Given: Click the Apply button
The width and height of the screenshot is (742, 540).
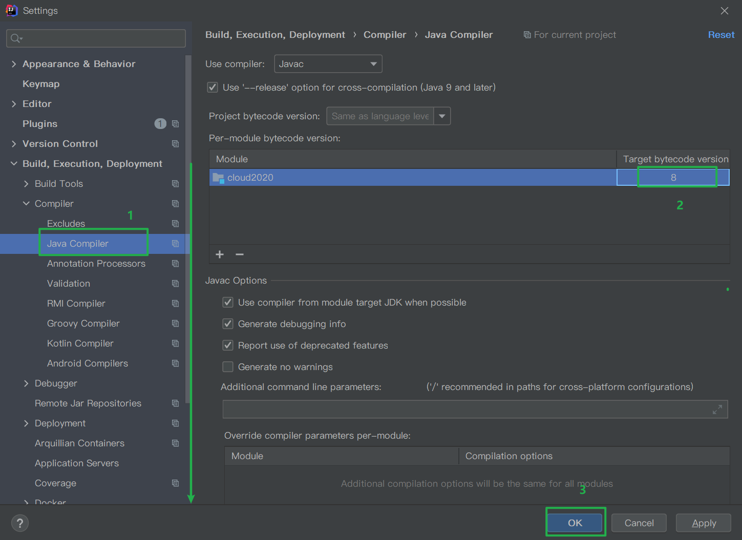Looking at the screenshot, I should [704, 523].
